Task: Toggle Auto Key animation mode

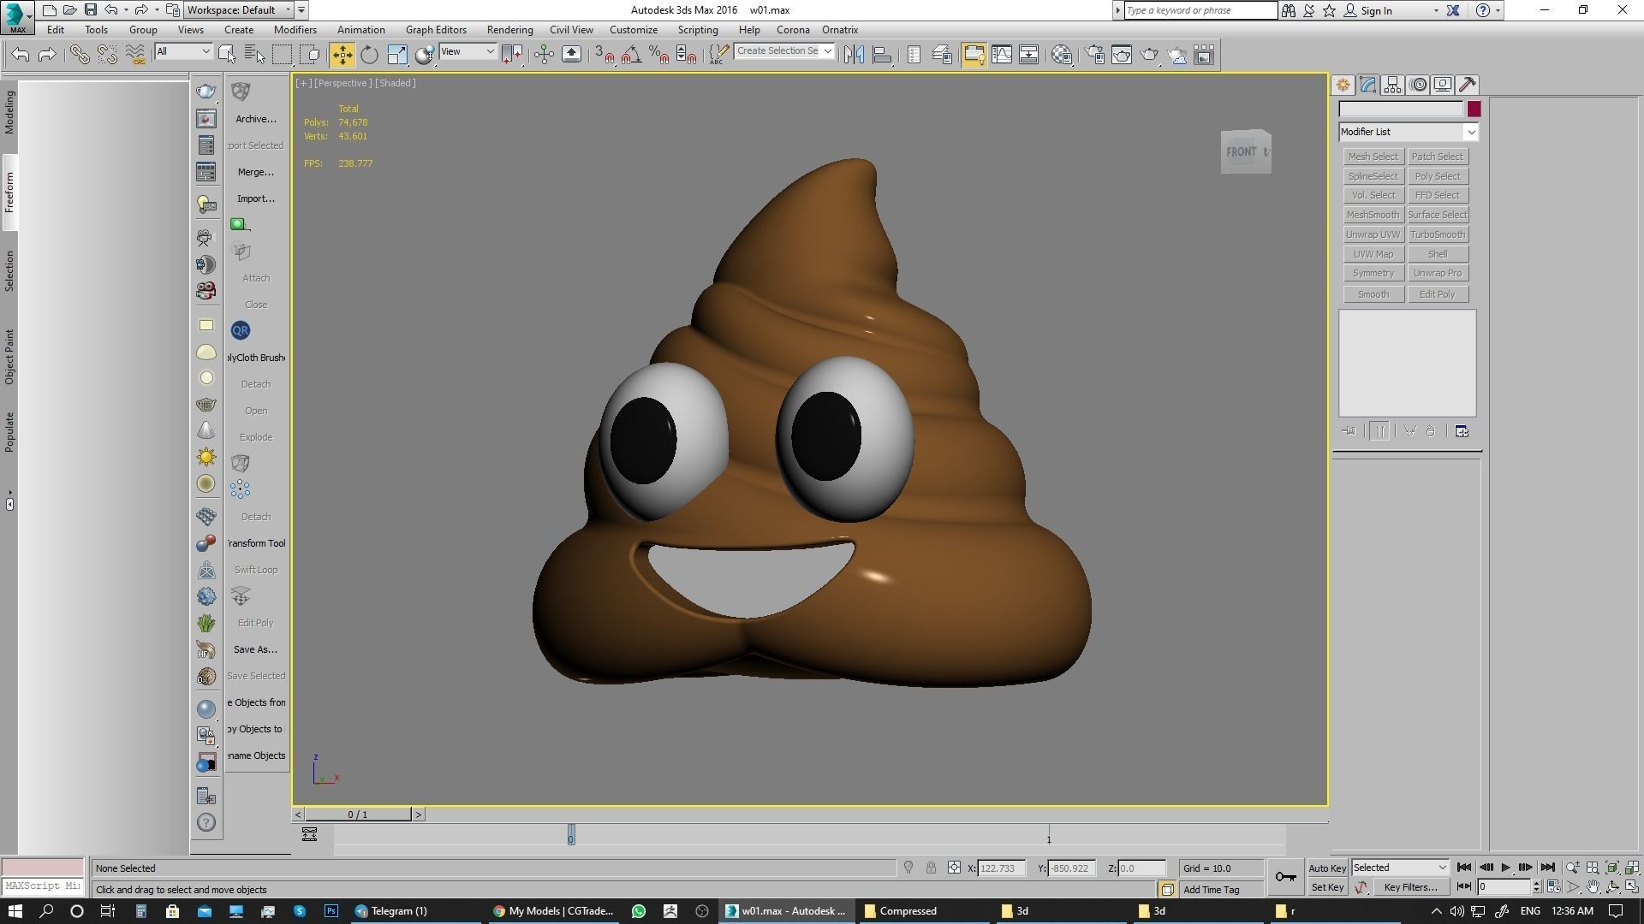Action: coord(1327,868)
